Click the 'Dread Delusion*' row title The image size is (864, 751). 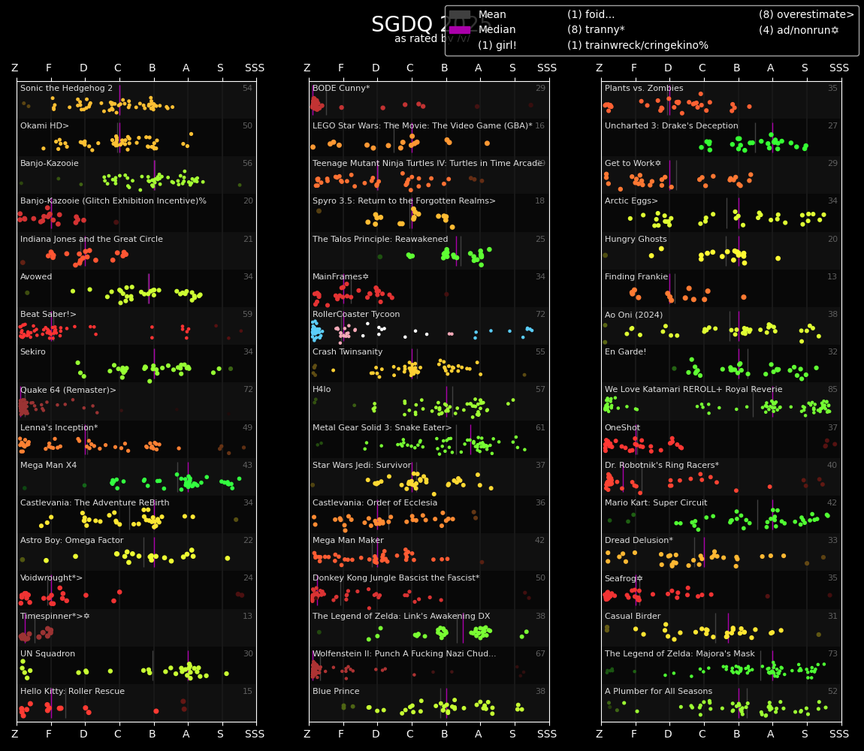[639, 540]
